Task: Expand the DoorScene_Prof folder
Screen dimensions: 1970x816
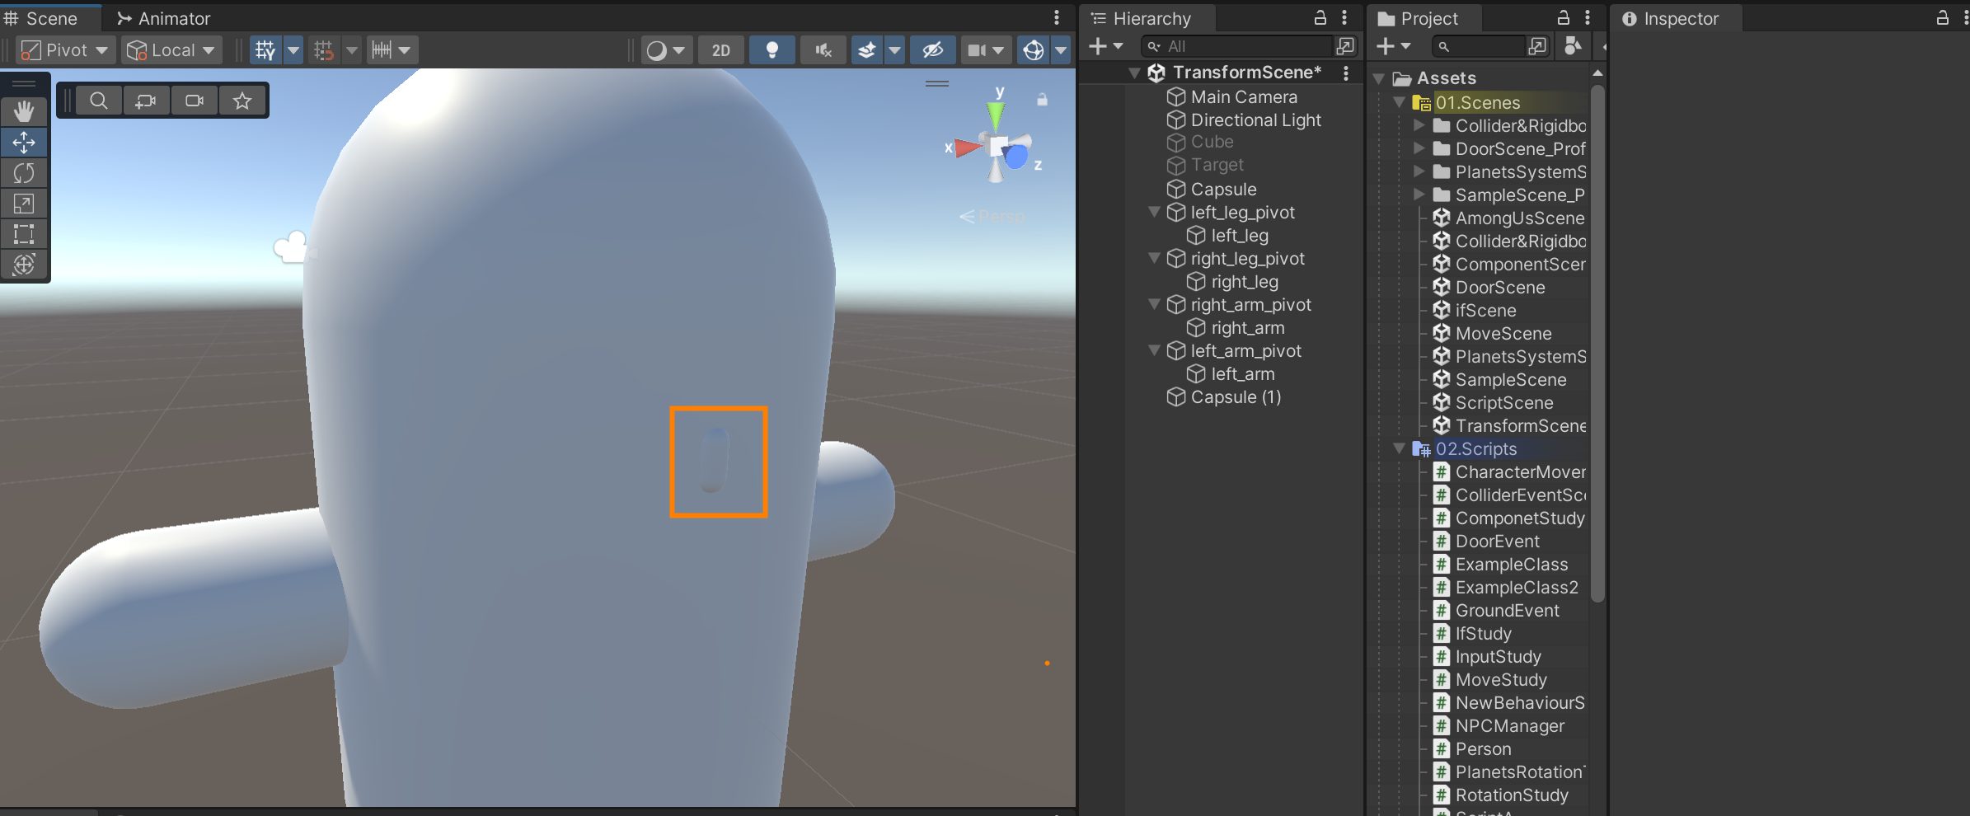Action: click(x=1419, y=149)
